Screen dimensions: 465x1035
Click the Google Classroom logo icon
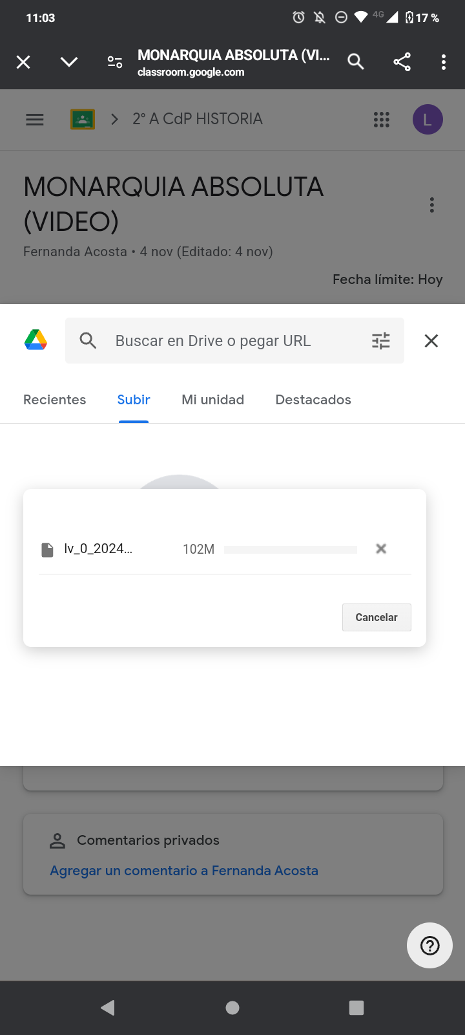(x=83, y=120)
